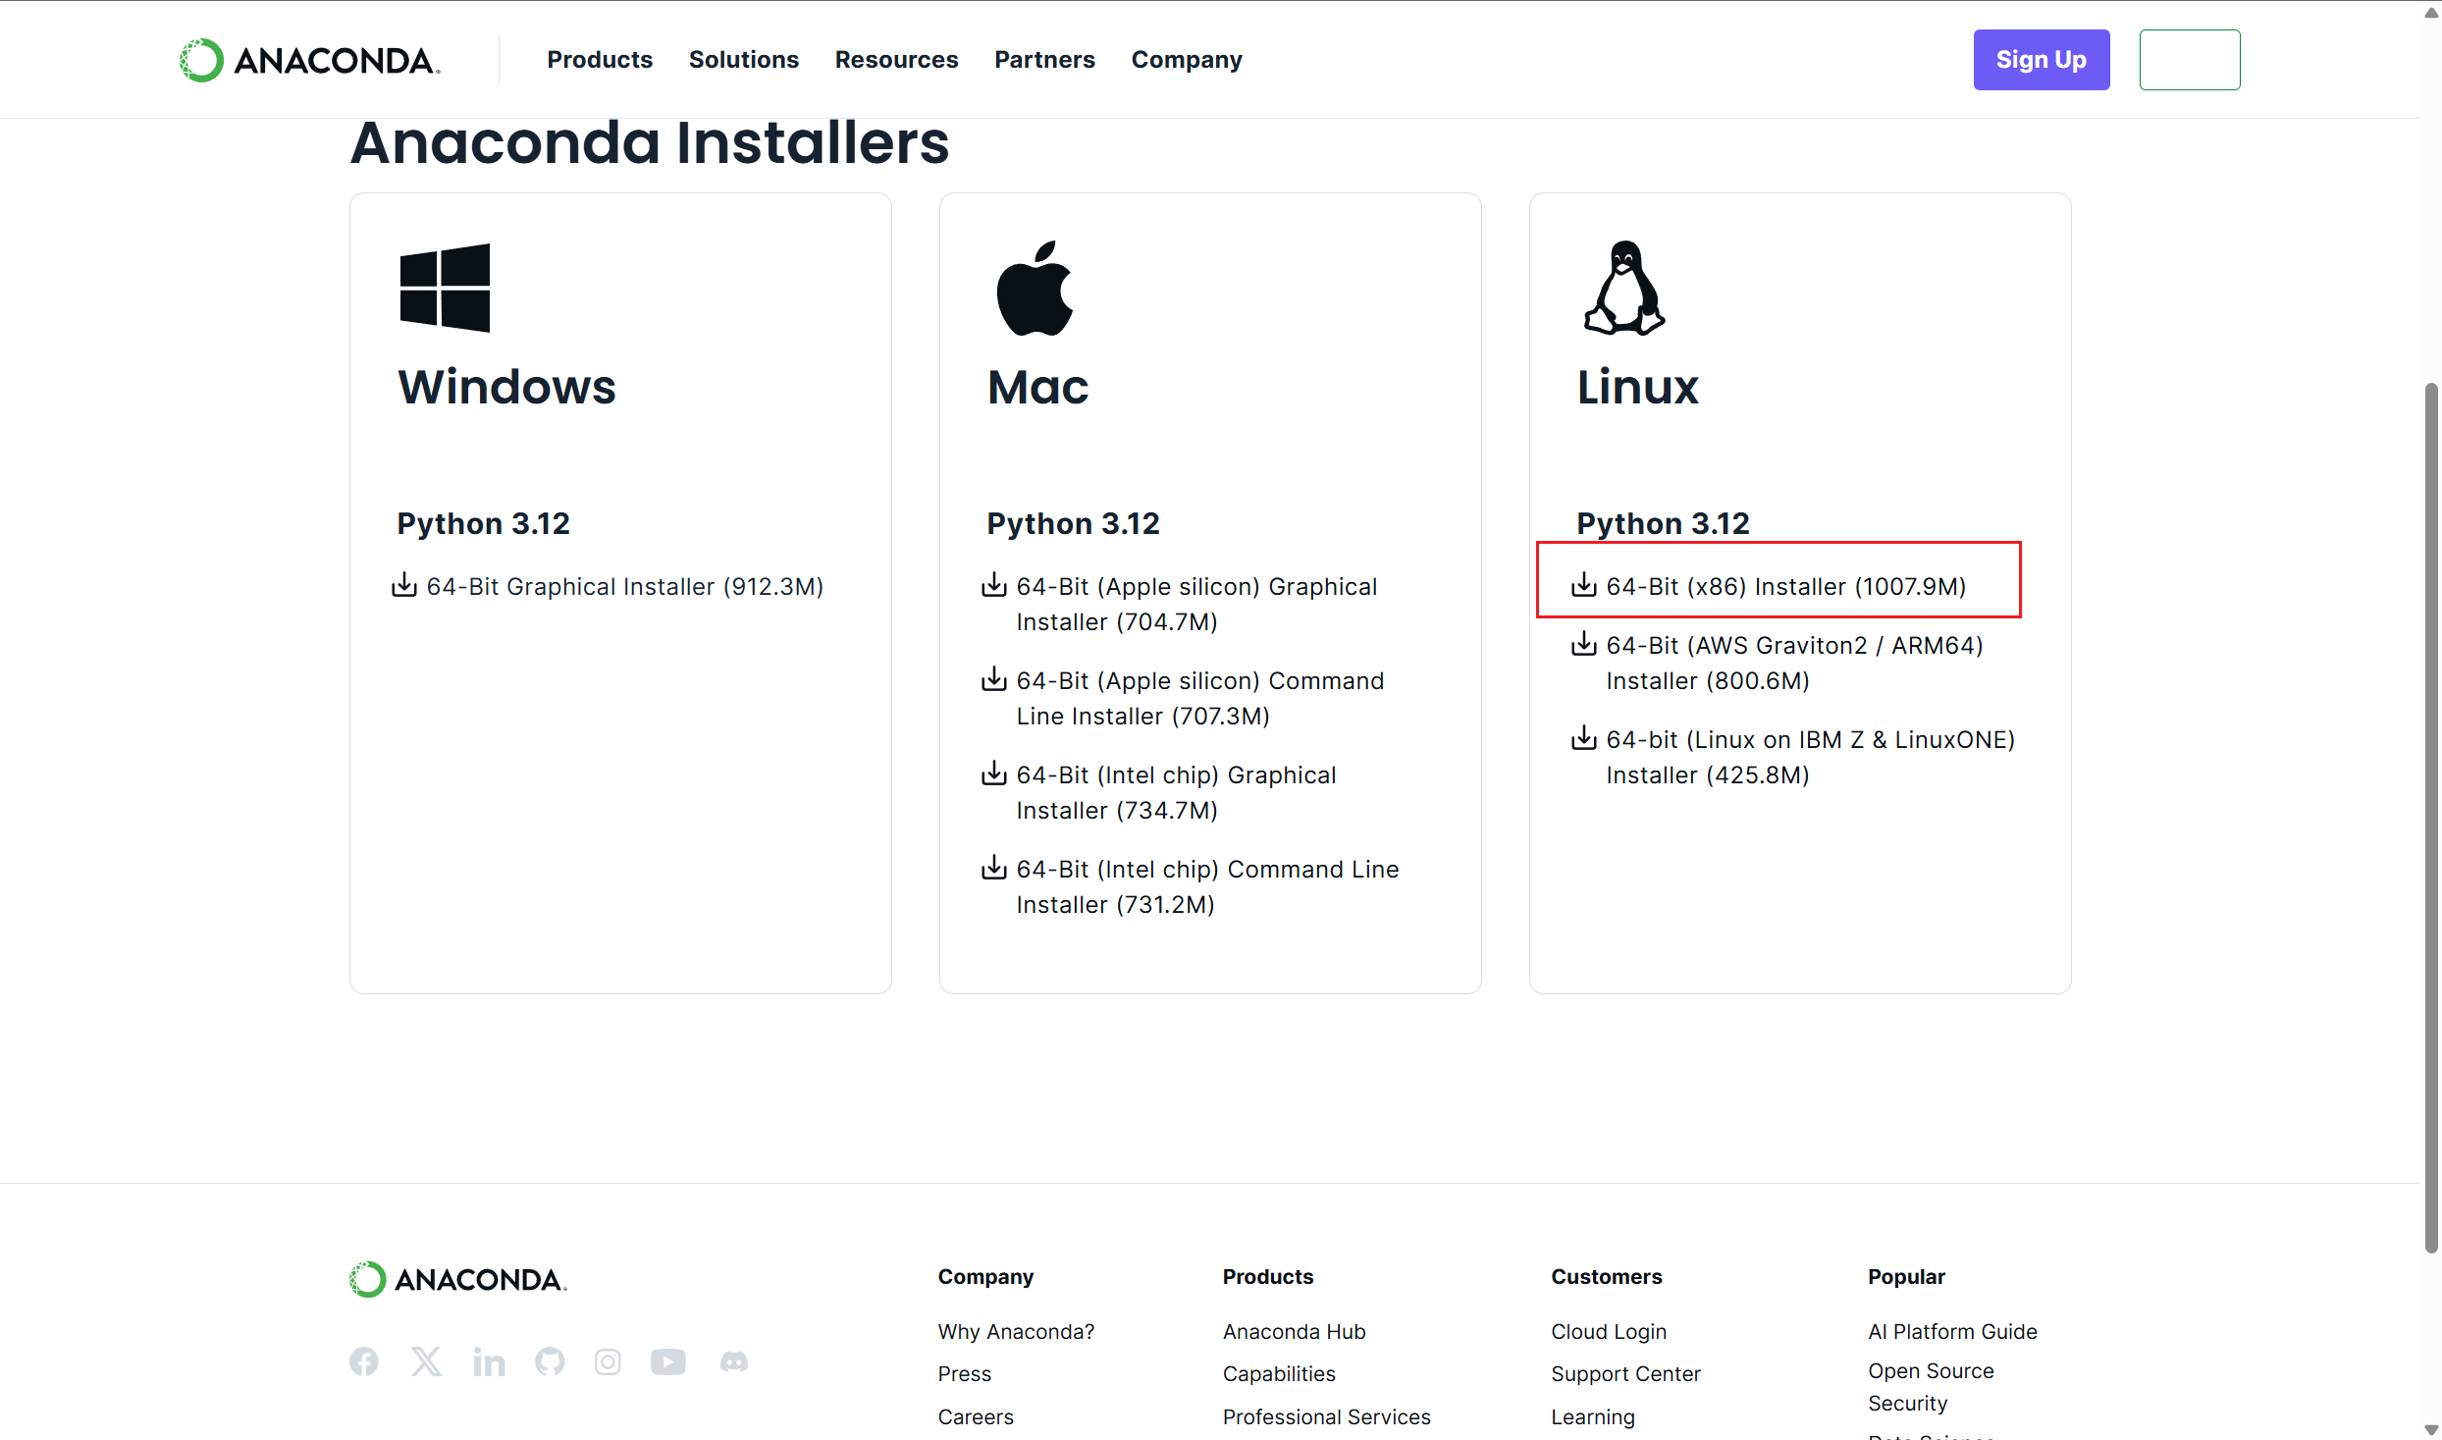Click the LinkedIn icon in footer
The width and height of the screenshot is (2442, 1440).
(489, 1361)
